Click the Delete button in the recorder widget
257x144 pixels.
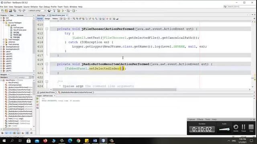point(236,128)
